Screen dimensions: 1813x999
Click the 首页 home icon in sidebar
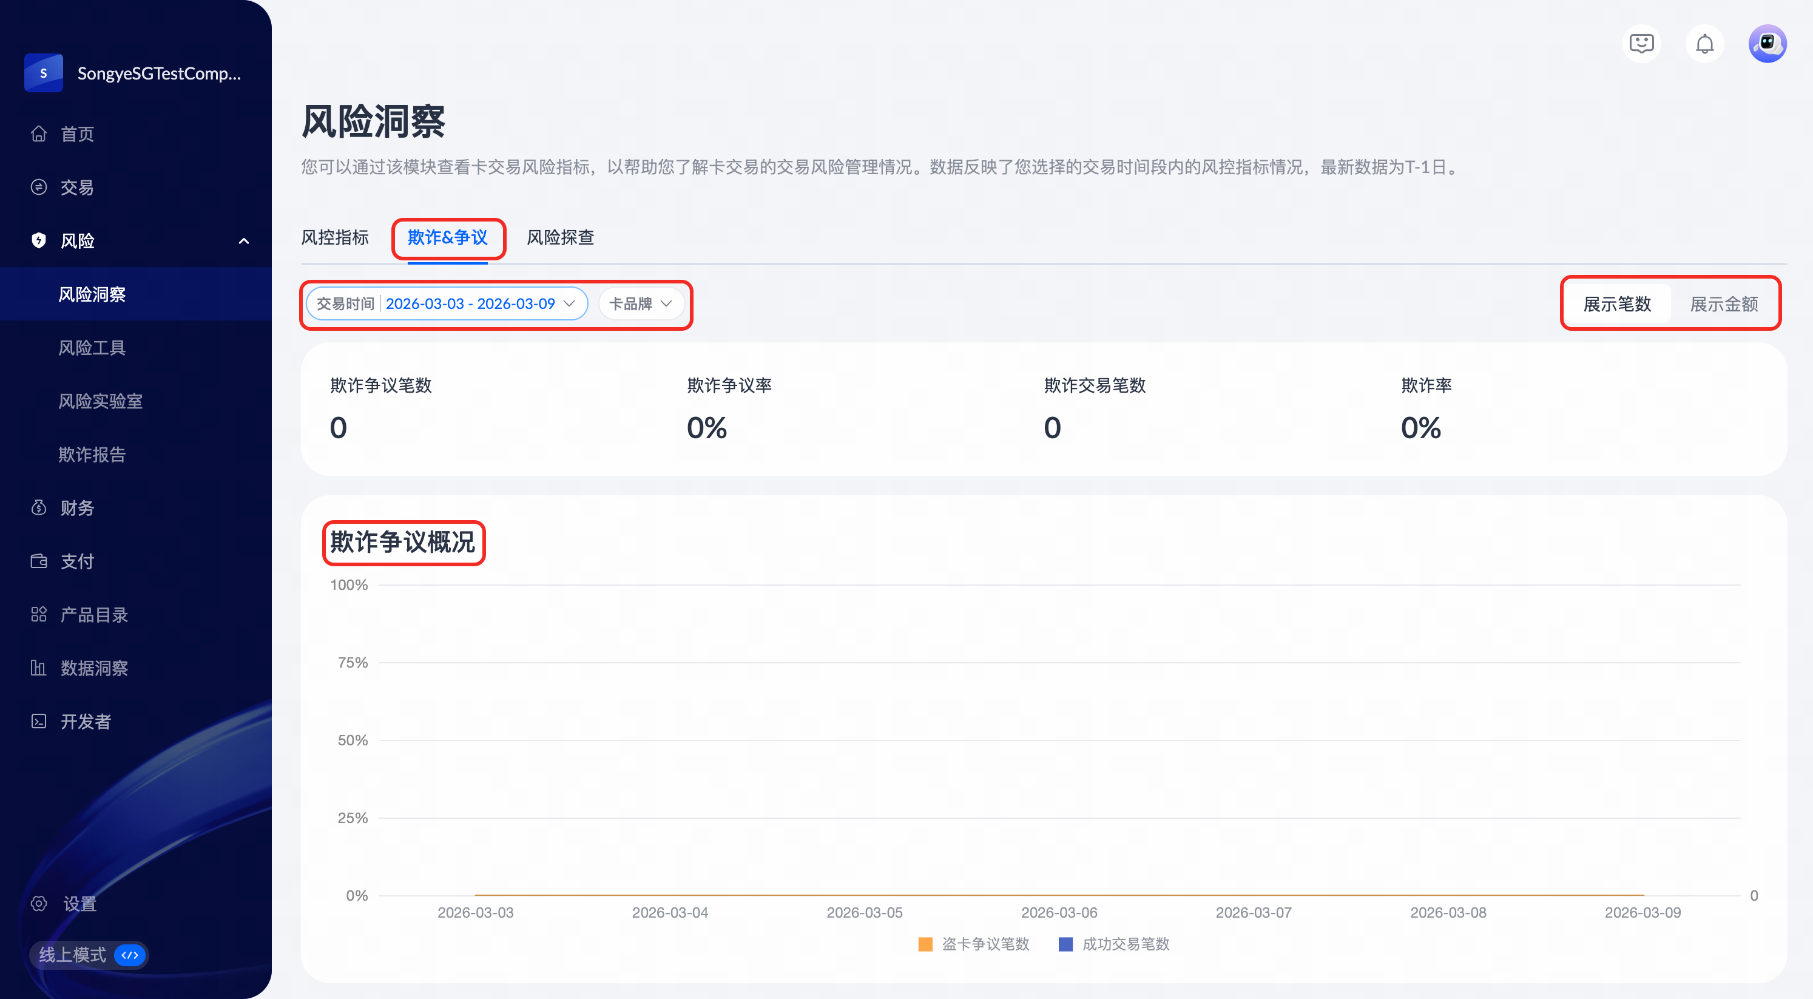click(39, 134)
